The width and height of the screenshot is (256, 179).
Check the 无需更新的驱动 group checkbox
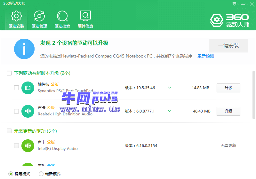tap(9, 131)
